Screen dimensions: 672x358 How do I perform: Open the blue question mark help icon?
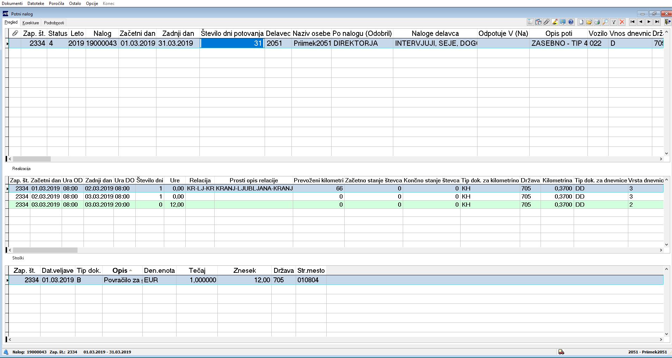571,22
